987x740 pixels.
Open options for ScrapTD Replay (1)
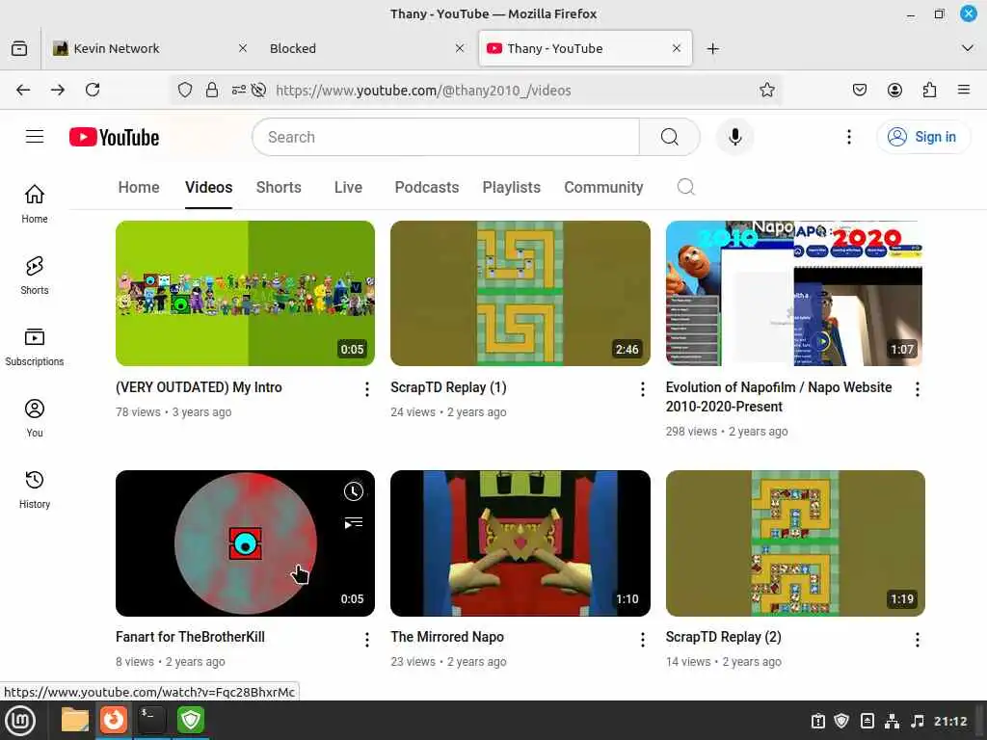pos(642,389)
